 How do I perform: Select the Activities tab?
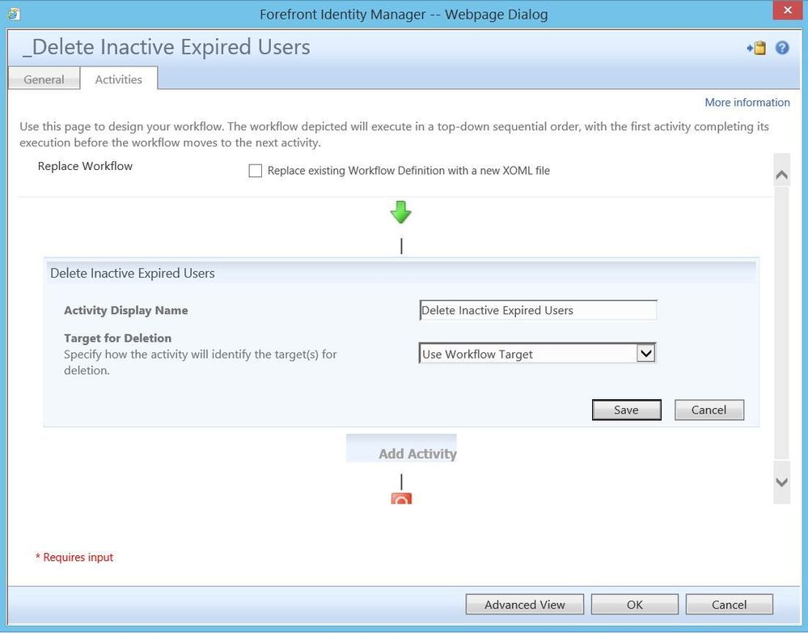(x=119, y=79)
